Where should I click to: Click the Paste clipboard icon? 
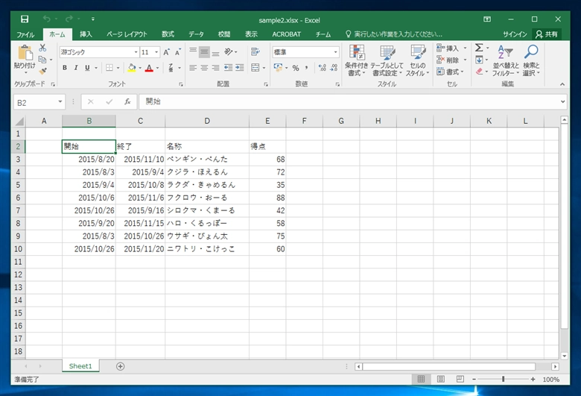click(25, 53)
